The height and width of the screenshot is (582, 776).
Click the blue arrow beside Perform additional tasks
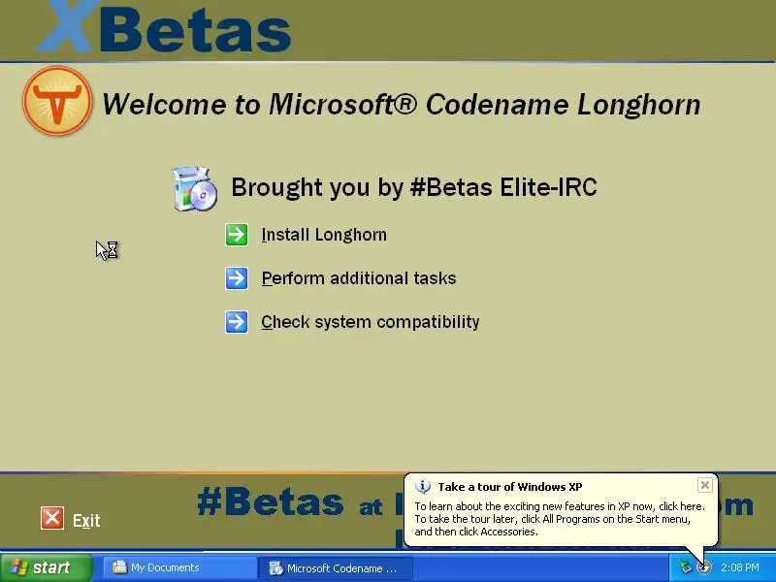237,278
